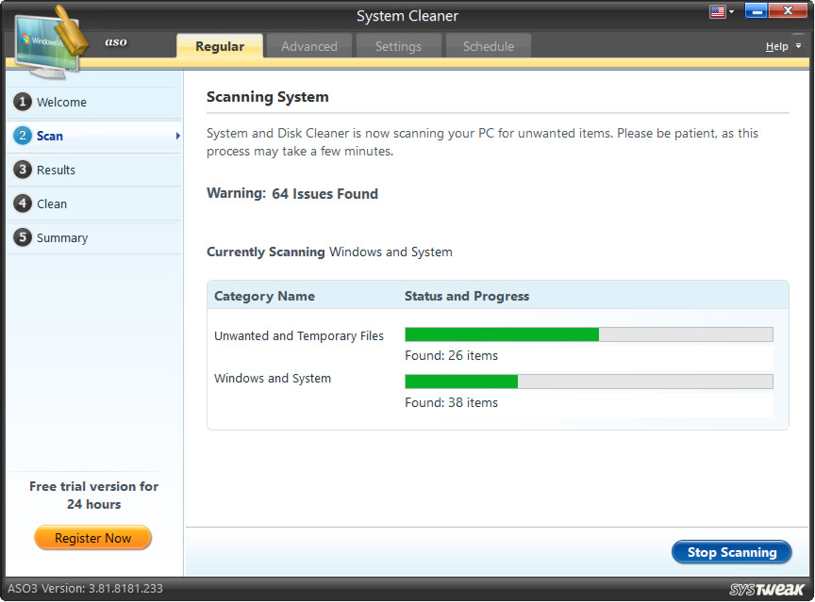Screen dimensions: 815x602
Task: Select the Welcome step icon numbered 1
Action: pos(23,102)
